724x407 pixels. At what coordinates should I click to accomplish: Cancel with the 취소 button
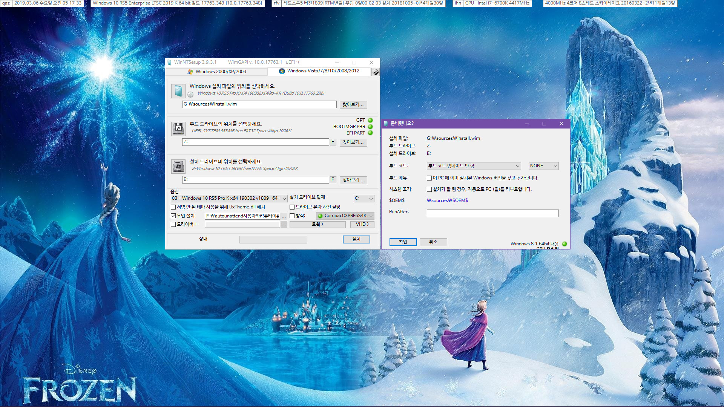coord(433,242)
